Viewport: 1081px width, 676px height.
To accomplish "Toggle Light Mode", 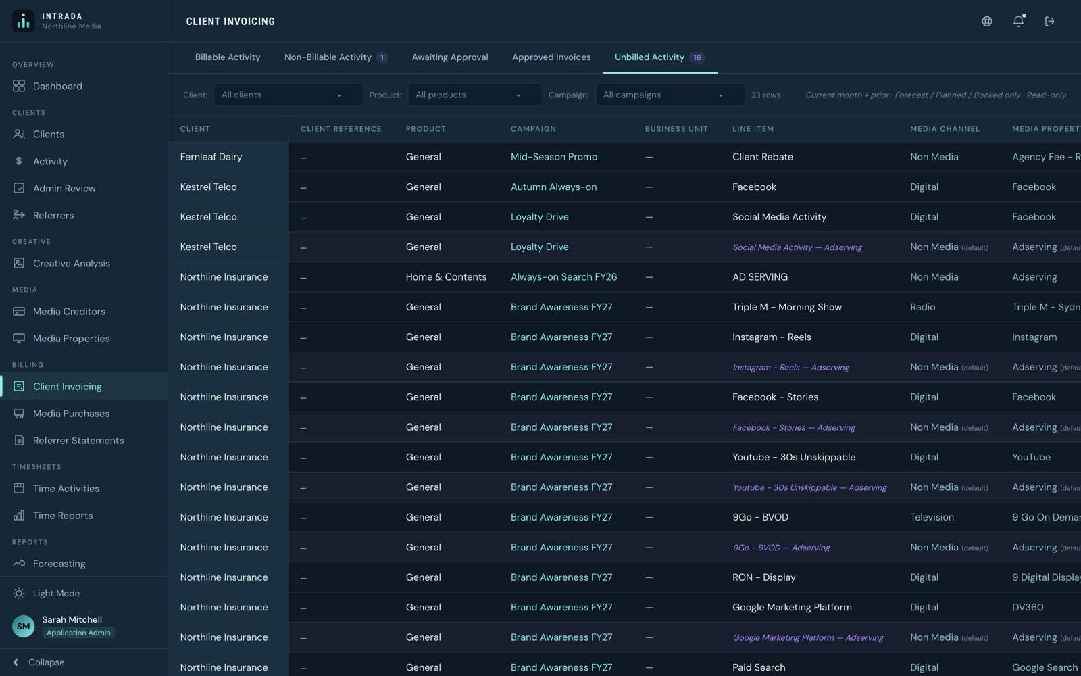I will (84, 593).
